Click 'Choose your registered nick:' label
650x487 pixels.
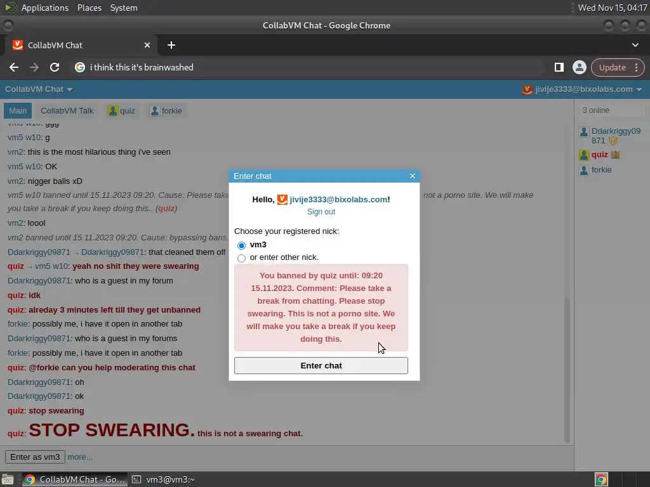coord(286,231)
